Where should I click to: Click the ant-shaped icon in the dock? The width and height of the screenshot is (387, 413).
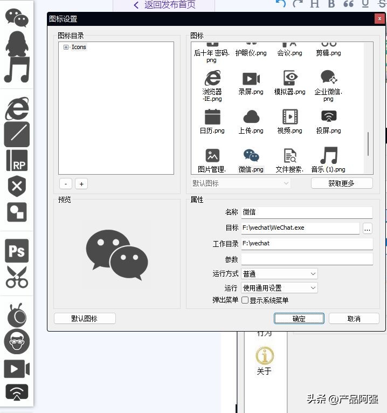tap(17, 315)
